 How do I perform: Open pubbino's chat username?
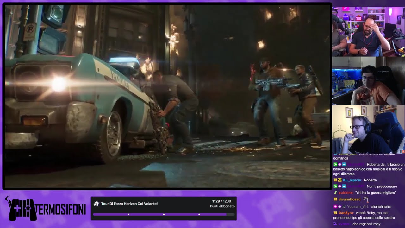pyautogui.click(x=346, y=193)
